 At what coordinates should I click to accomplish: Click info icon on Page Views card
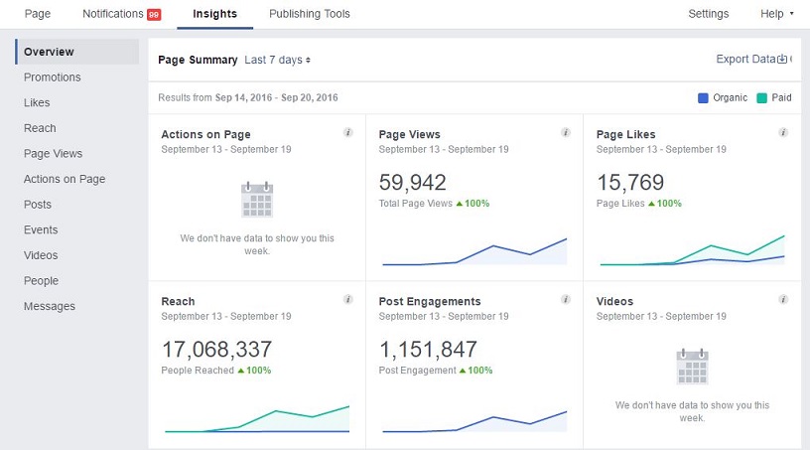[565, 132]
